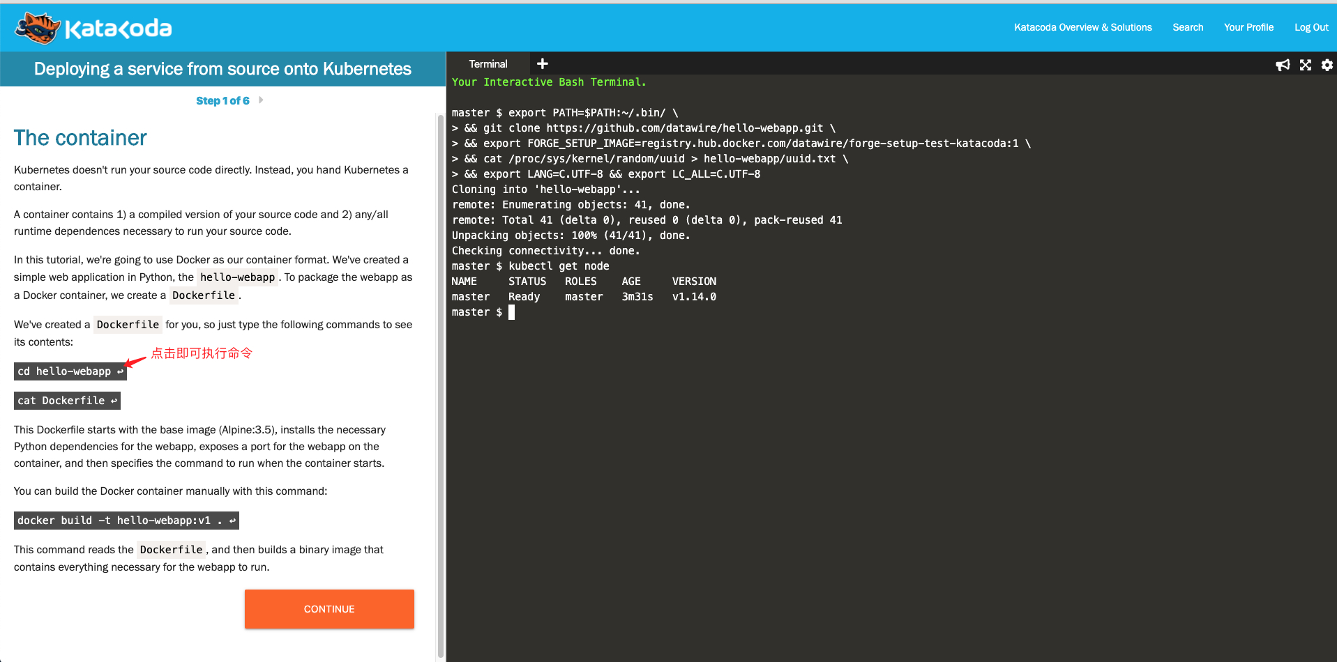
Task: Open the Search page link
Action: (x=1187, y=27)
